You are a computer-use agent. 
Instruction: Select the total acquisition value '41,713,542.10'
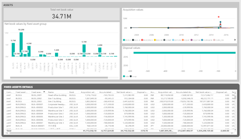click(90, 131)
